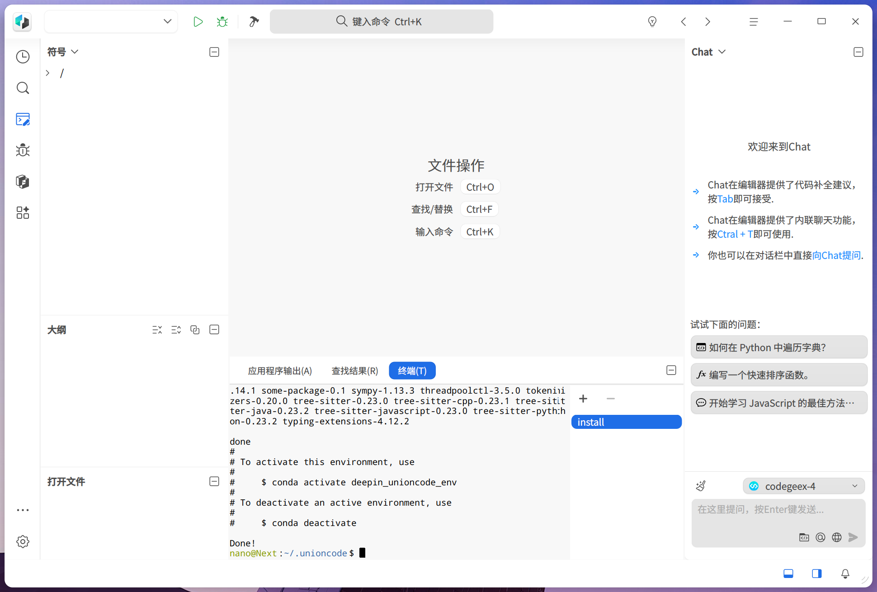Click the 如何在 Python 中遍历字典? suggestion
Screen dimensions: 877x592
(x=779, y=347)
